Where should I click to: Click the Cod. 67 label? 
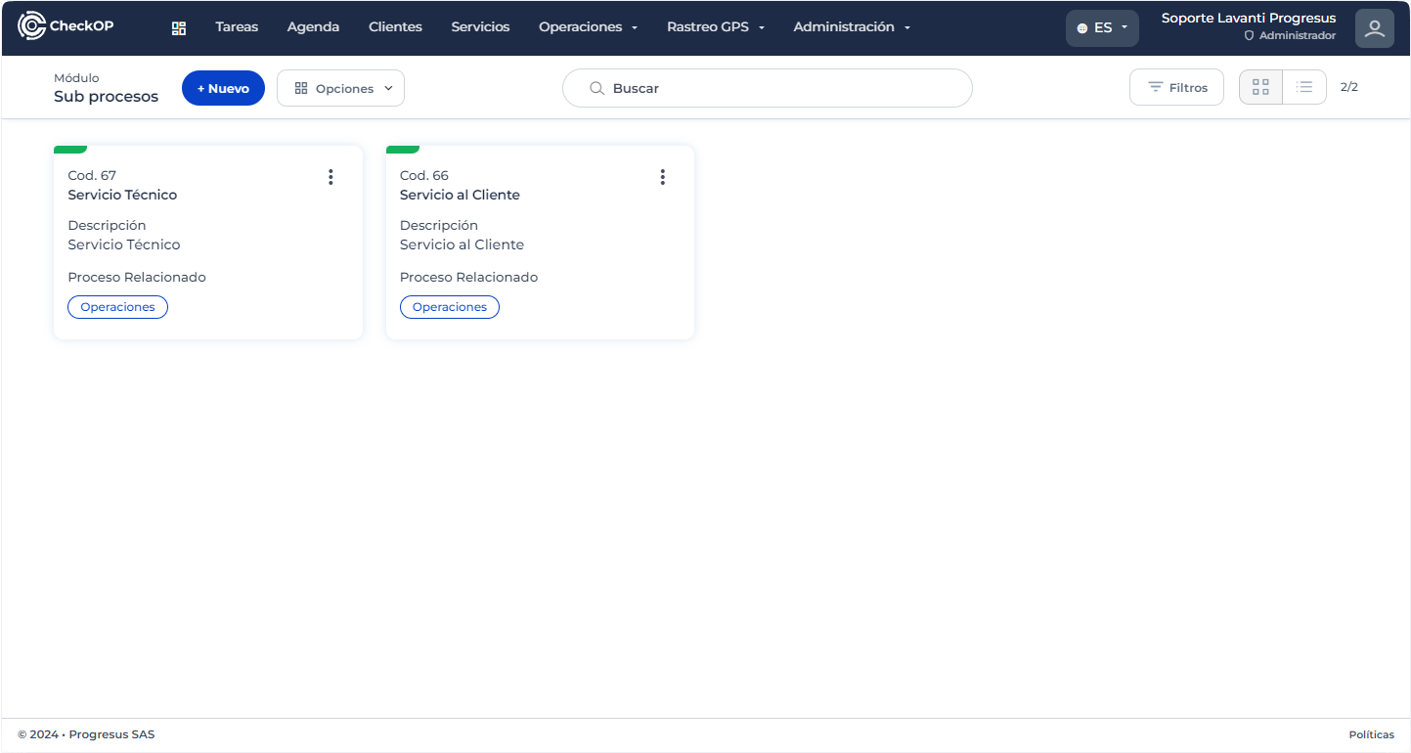[x=92, y=176]
